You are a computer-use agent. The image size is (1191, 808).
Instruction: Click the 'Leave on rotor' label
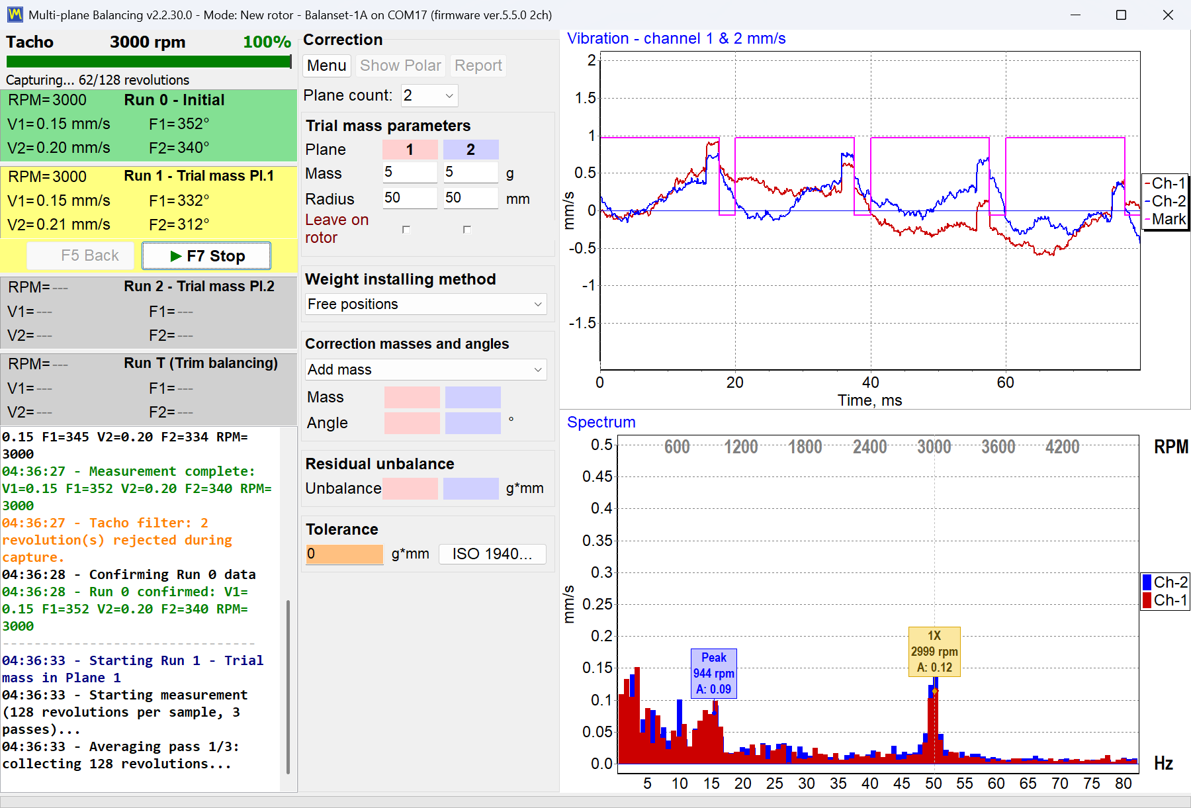tap(337, 228)
